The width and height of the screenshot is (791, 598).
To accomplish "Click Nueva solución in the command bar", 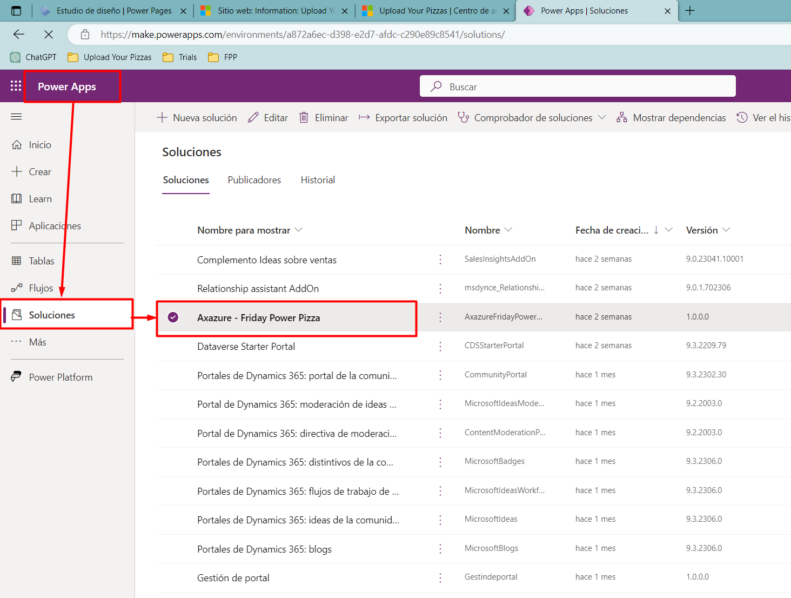I will pos(197,118).
